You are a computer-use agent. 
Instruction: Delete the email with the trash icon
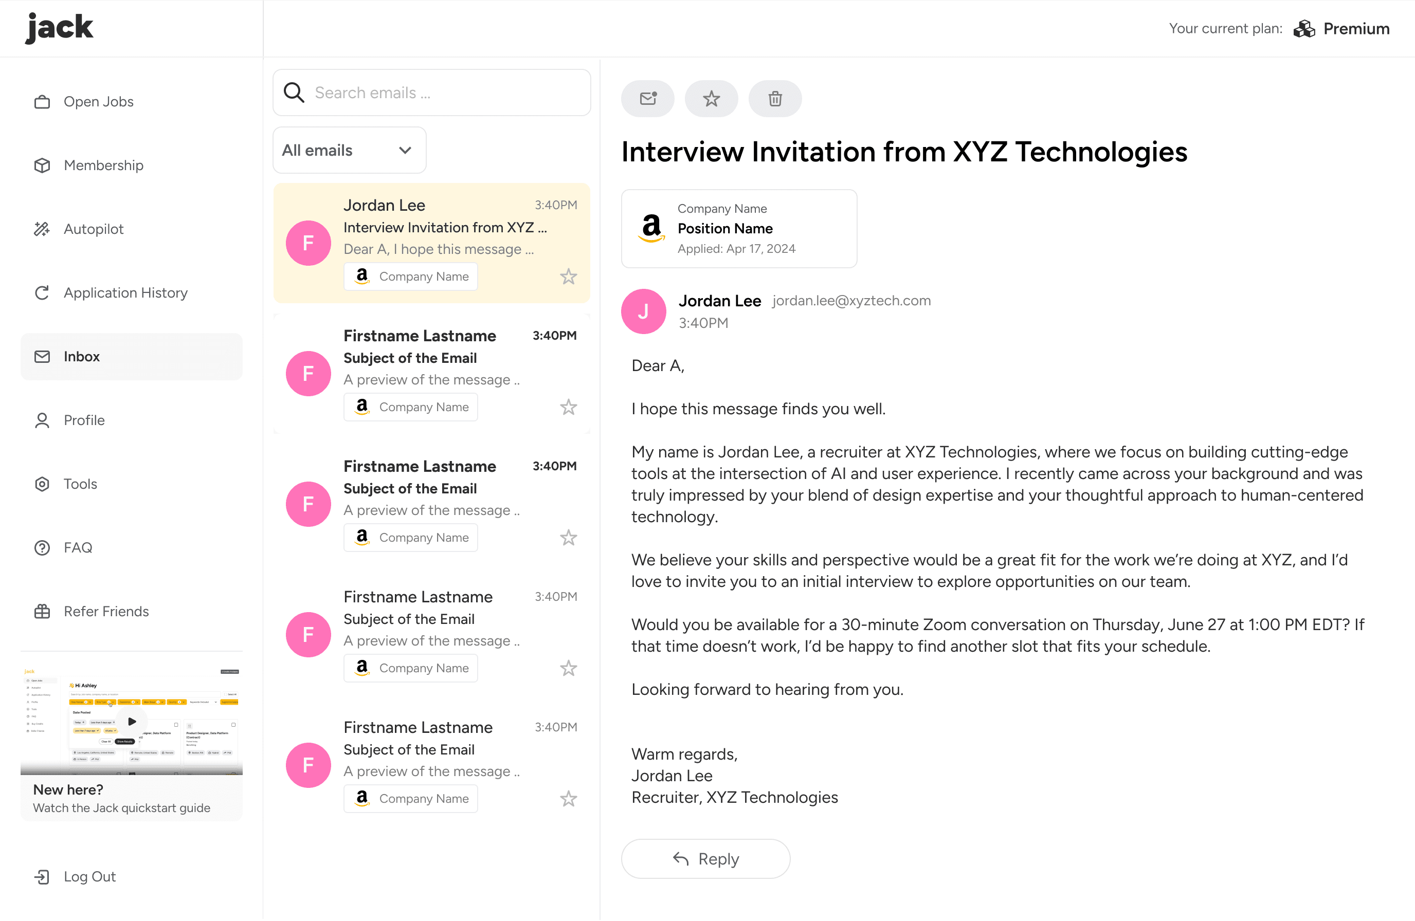[775, 99]
